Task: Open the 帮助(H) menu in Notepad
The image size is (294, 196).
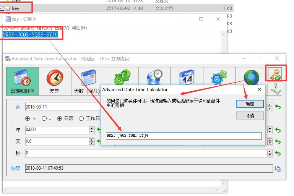Action: [x=79, y=28]
